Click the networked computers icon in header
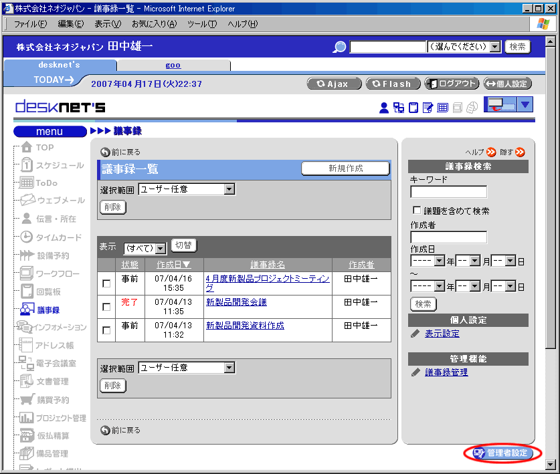The image size is (560, 474). point(399,108)
